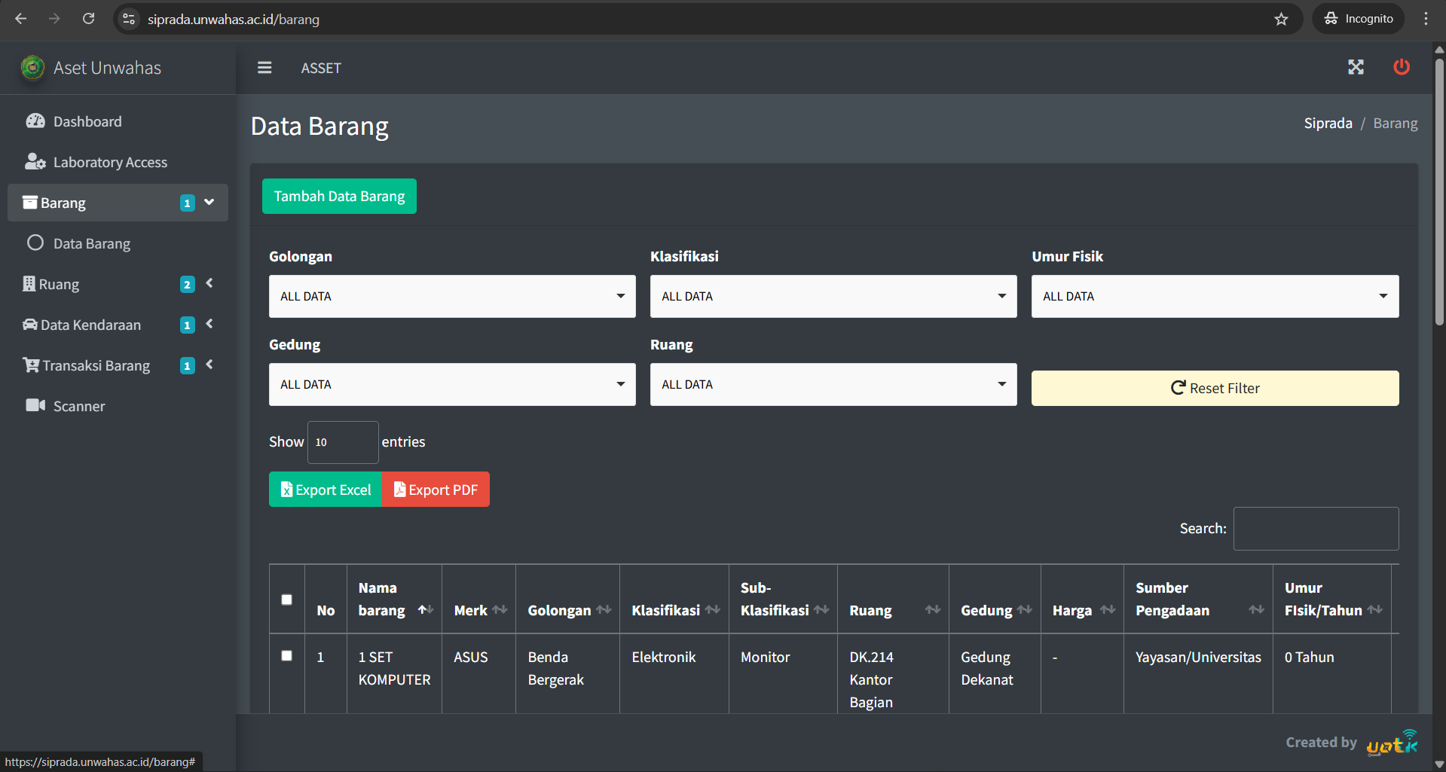This screenshot has height=772, width=1446.
Task: Click the fullscreen expand icon
Action: pyautogui.click(x=1356, y=68)
